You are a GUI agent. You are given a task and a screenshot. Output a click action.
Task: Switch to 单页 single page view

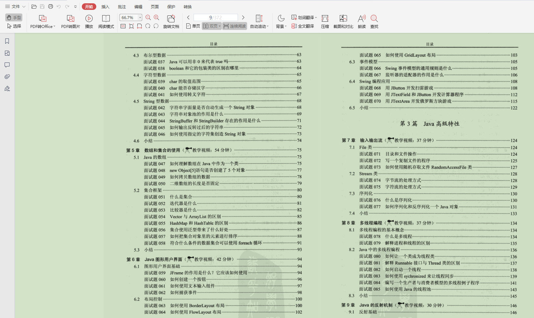coord(193,26)
